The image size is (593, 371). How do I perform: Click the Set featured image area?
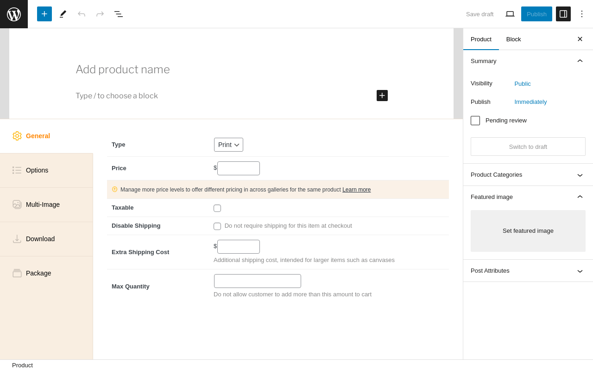point(528,231)
